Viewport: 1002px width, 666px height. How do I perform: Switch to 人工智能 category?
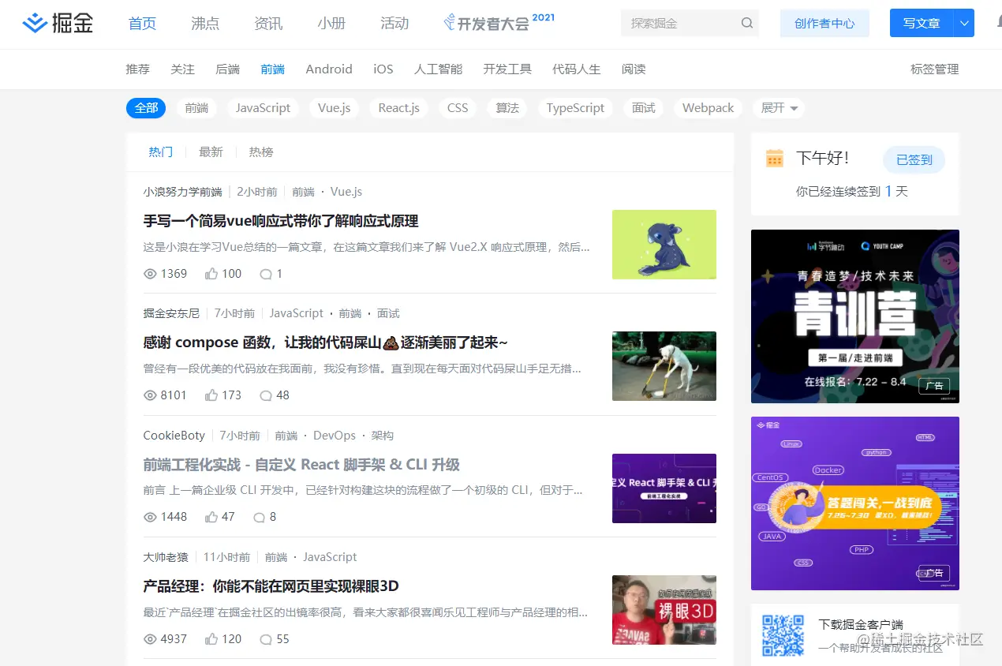click(x=438, y=69)
